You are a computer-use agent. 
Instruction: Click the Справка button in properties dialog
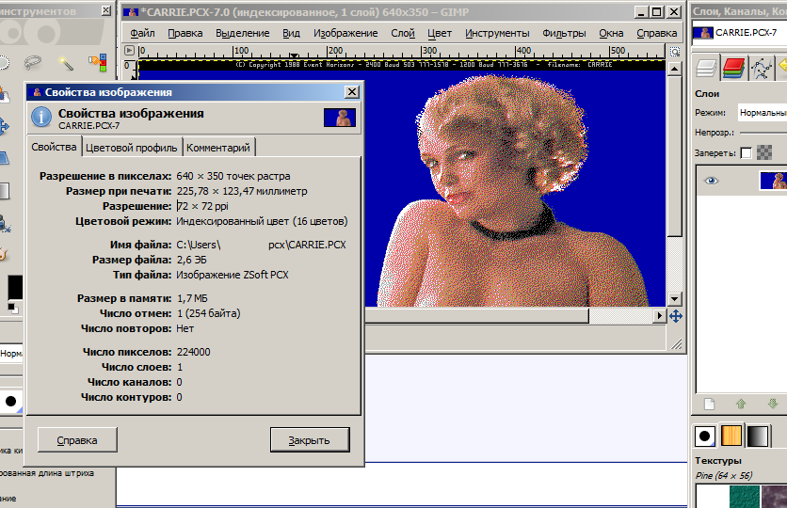77,440
